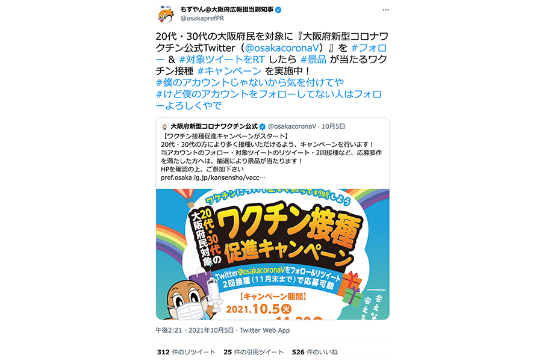This screenshot has width=542, height=361.
Task: Click the blue verified badge beside Mozuyan's name
Action: 278,10
